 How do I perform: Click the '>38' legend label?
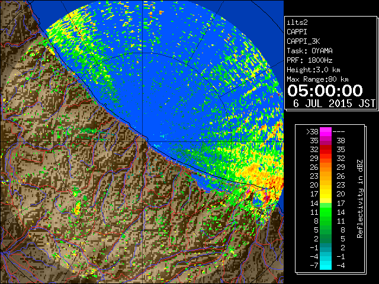pos(312,131)
